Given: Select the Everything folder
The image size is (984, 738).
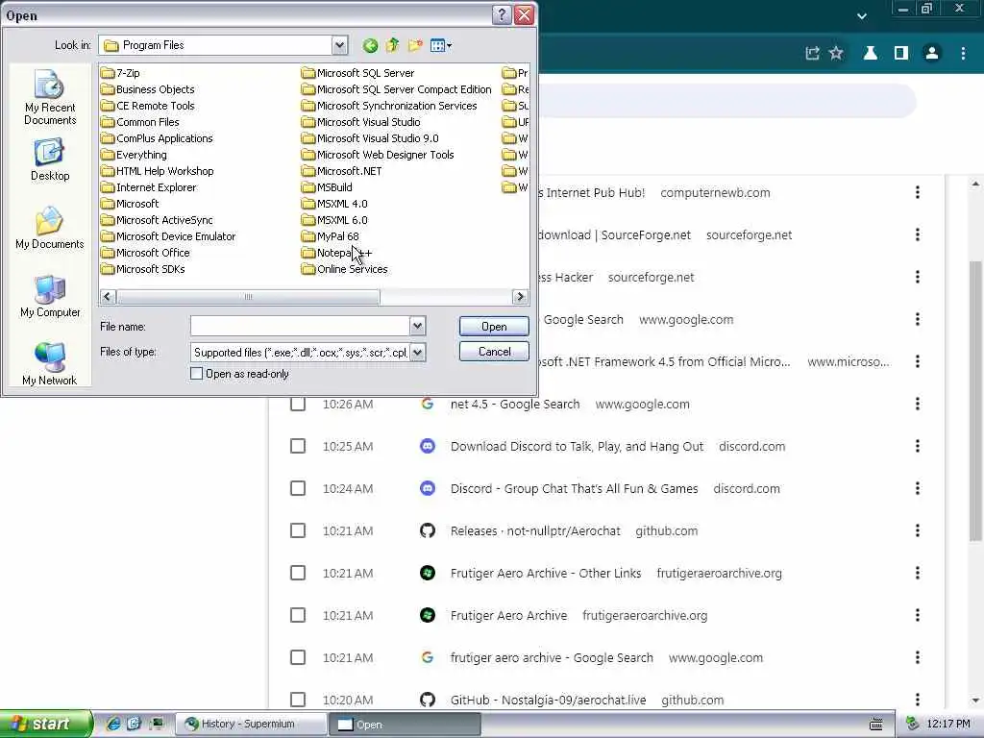Looking at the screenshot, I should pyautogui.click(x=135, y=155).
